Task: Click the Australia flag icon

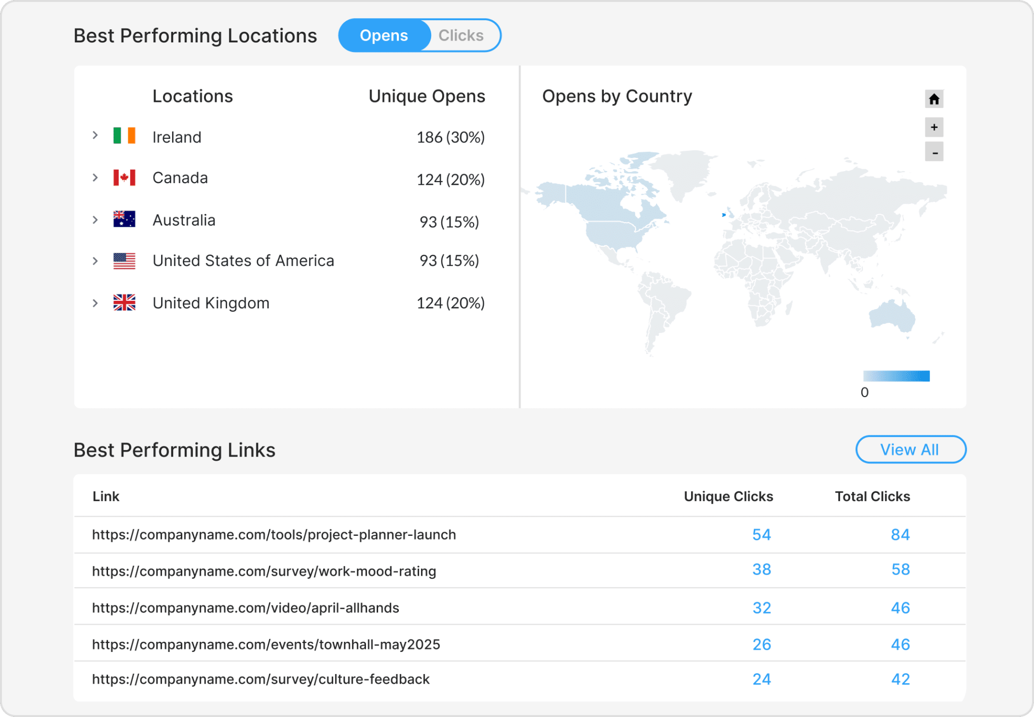Action: (x=124, y=219)
